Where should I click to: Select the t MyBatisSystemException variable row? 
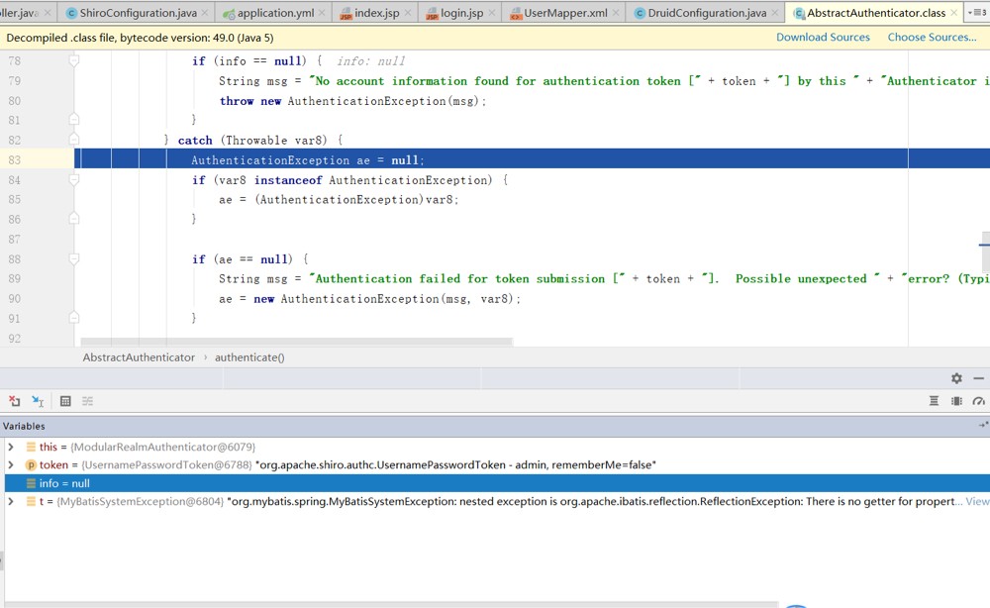497,501
